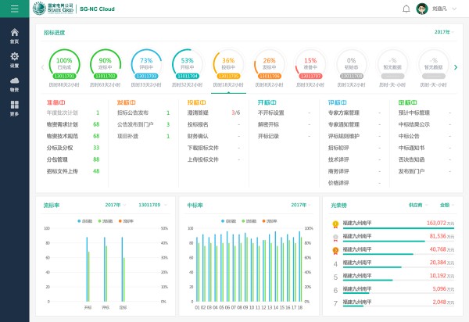Open 设置 settings from the sidebar

[14, 59]
